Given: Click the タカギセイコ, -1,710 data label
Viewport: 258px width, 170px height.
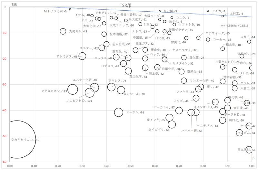Looking at the screenshot, I should tap(25, 140).
